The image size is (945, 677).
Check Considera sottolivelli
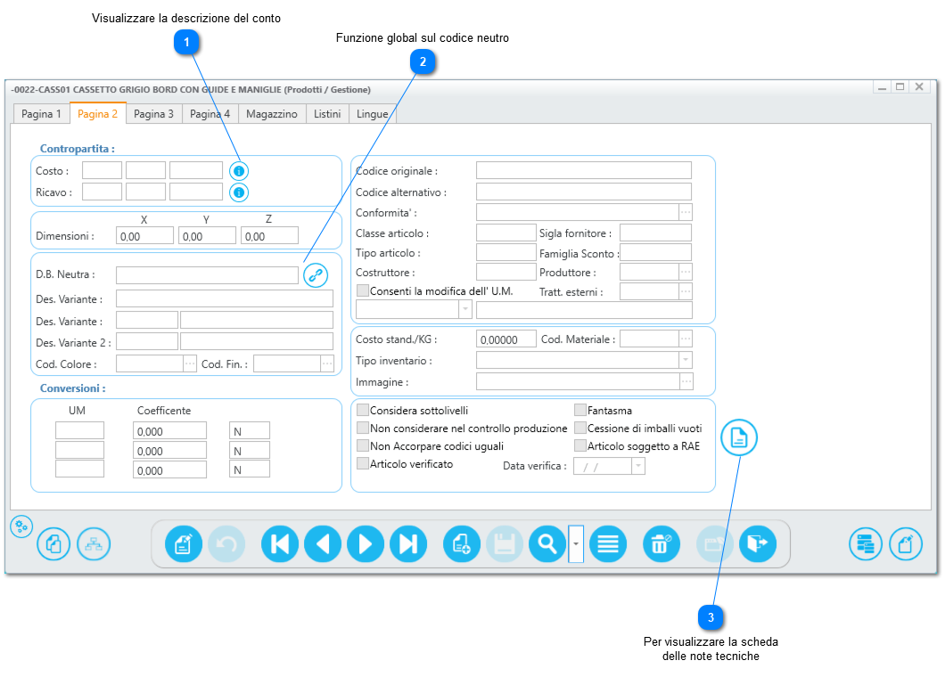[x=363, y=410]
